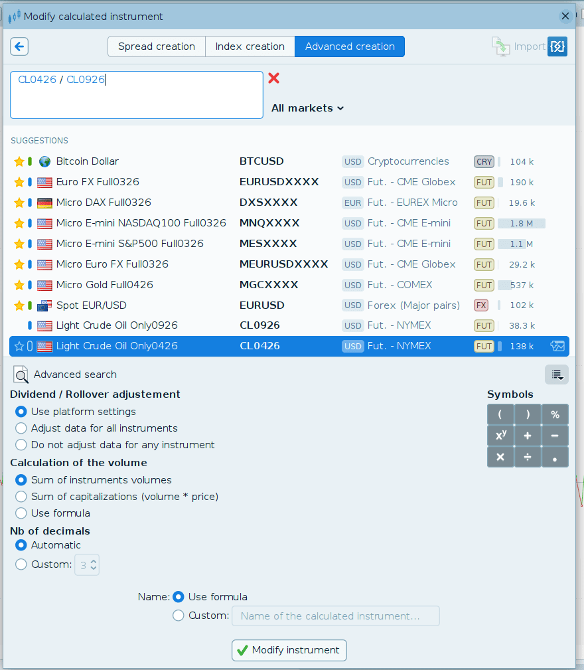Select the Light Crude Oil Only0926 row
584x670 pixels.
pos(289,325)
